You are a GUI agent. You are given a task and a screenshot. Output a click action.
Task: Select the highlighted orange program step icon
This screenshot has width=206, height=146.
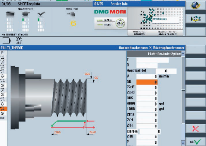(x=3, y=109)
